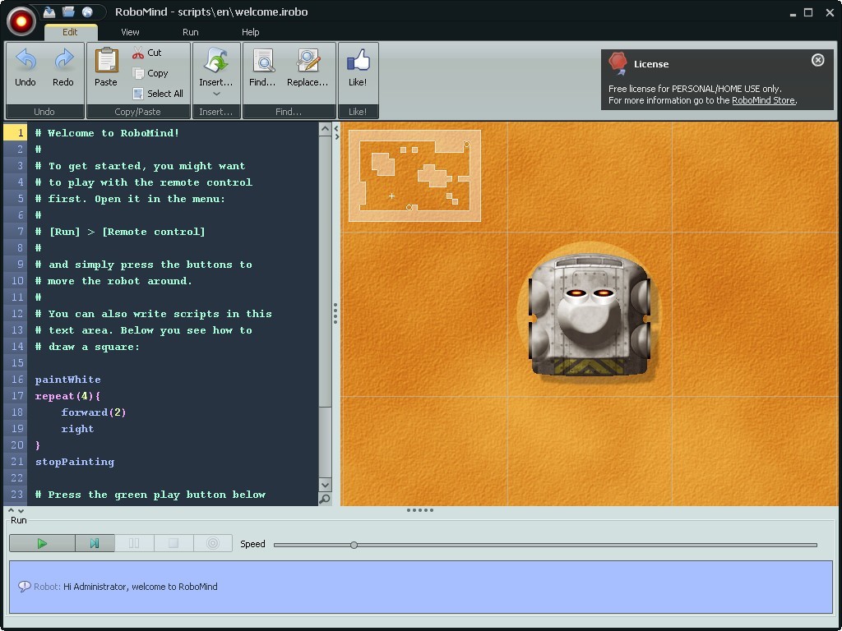842x631 pixels.
Task: Copy the selected script text
Action: [150, 73]
